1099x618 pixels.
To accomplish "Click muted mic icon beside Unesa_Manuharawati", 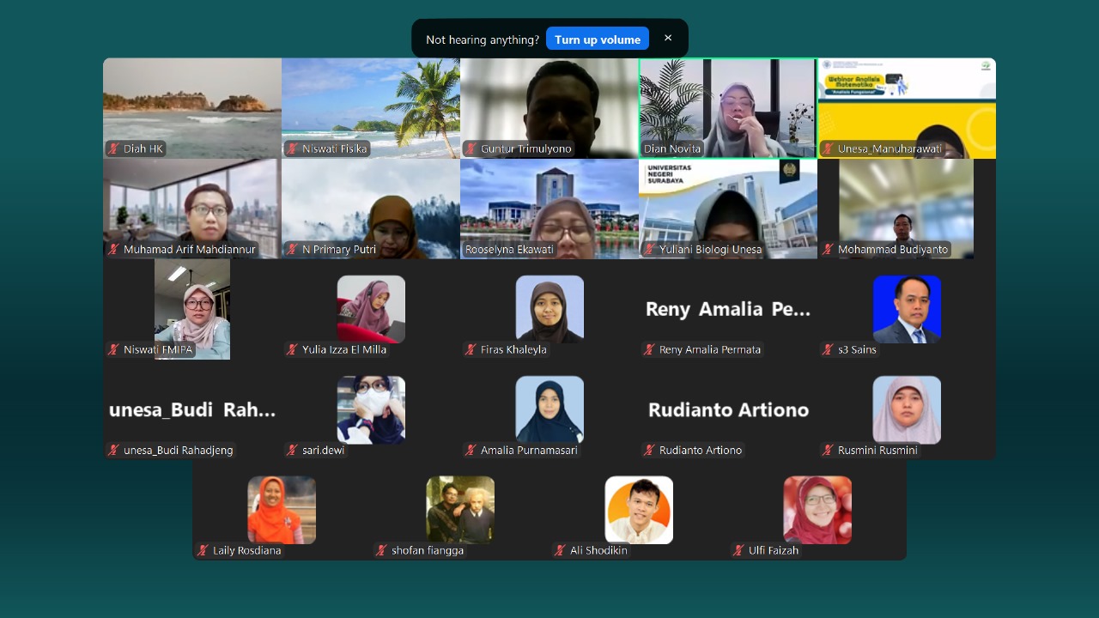I will click(827, 149).
